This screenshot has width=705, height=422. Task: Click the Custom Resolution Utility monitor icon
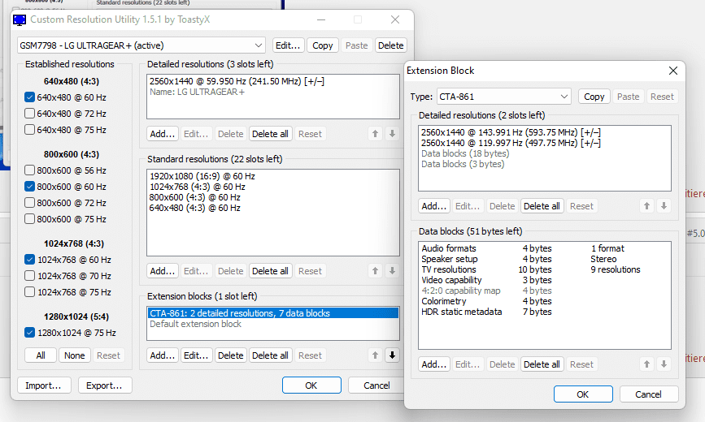[x=20, y=19]
